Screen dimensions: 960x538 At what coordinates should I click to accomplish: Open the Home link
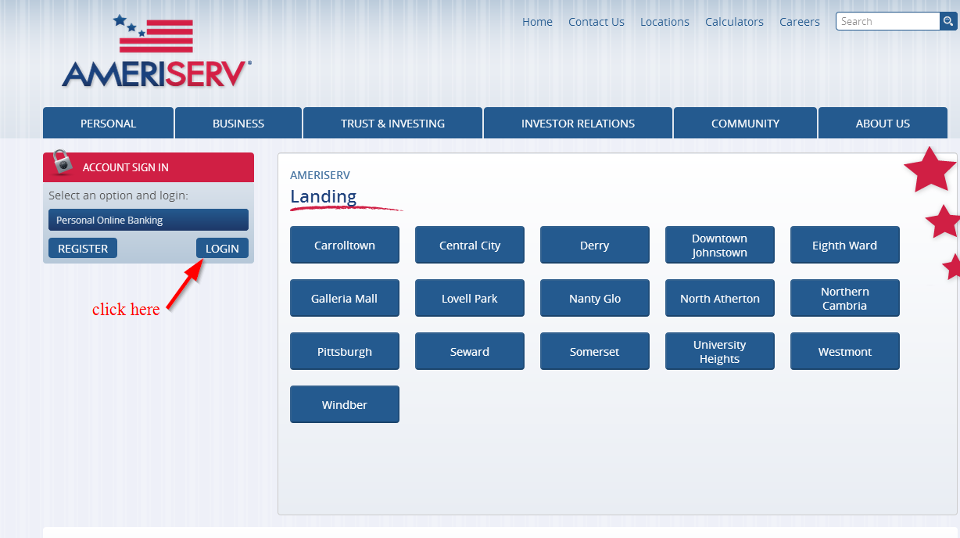tap(537, 22)
